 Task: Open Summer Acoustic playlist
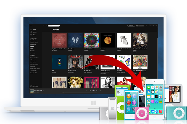tap(34, 64)
